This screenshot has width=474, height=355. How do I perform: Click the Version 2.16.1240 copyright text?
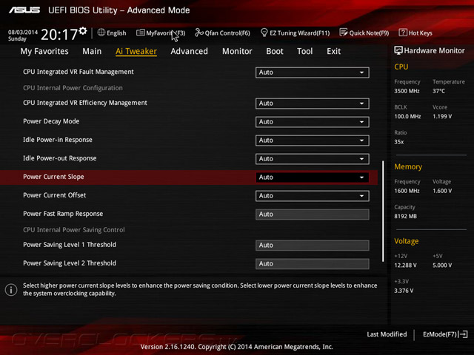point(237,347)
